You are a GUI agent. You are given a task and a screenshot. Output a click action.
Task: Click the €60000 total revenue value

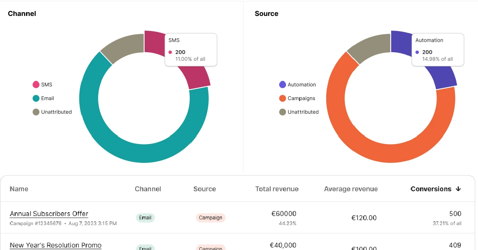[x=284, y=214]
